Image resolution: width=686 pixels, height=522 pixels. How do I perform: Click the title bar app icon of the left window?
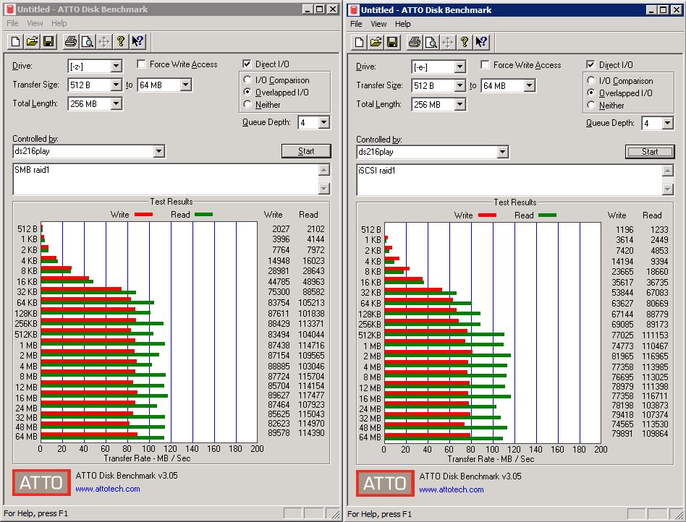[x=10, y=9]
